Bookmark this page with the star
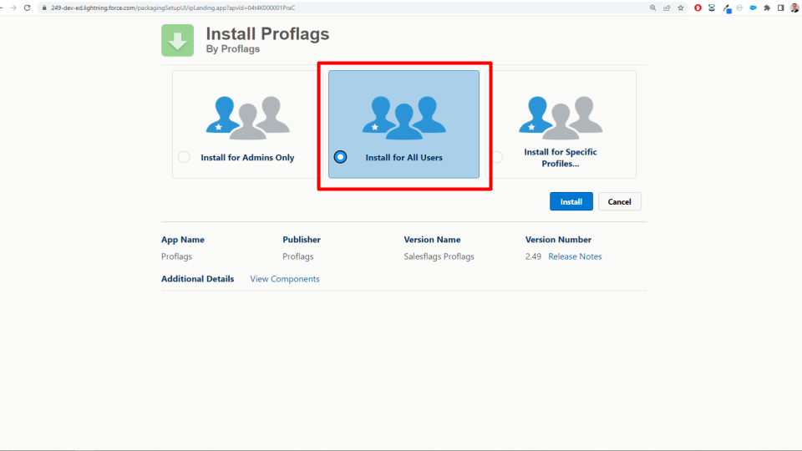 (x=680, y=8)
